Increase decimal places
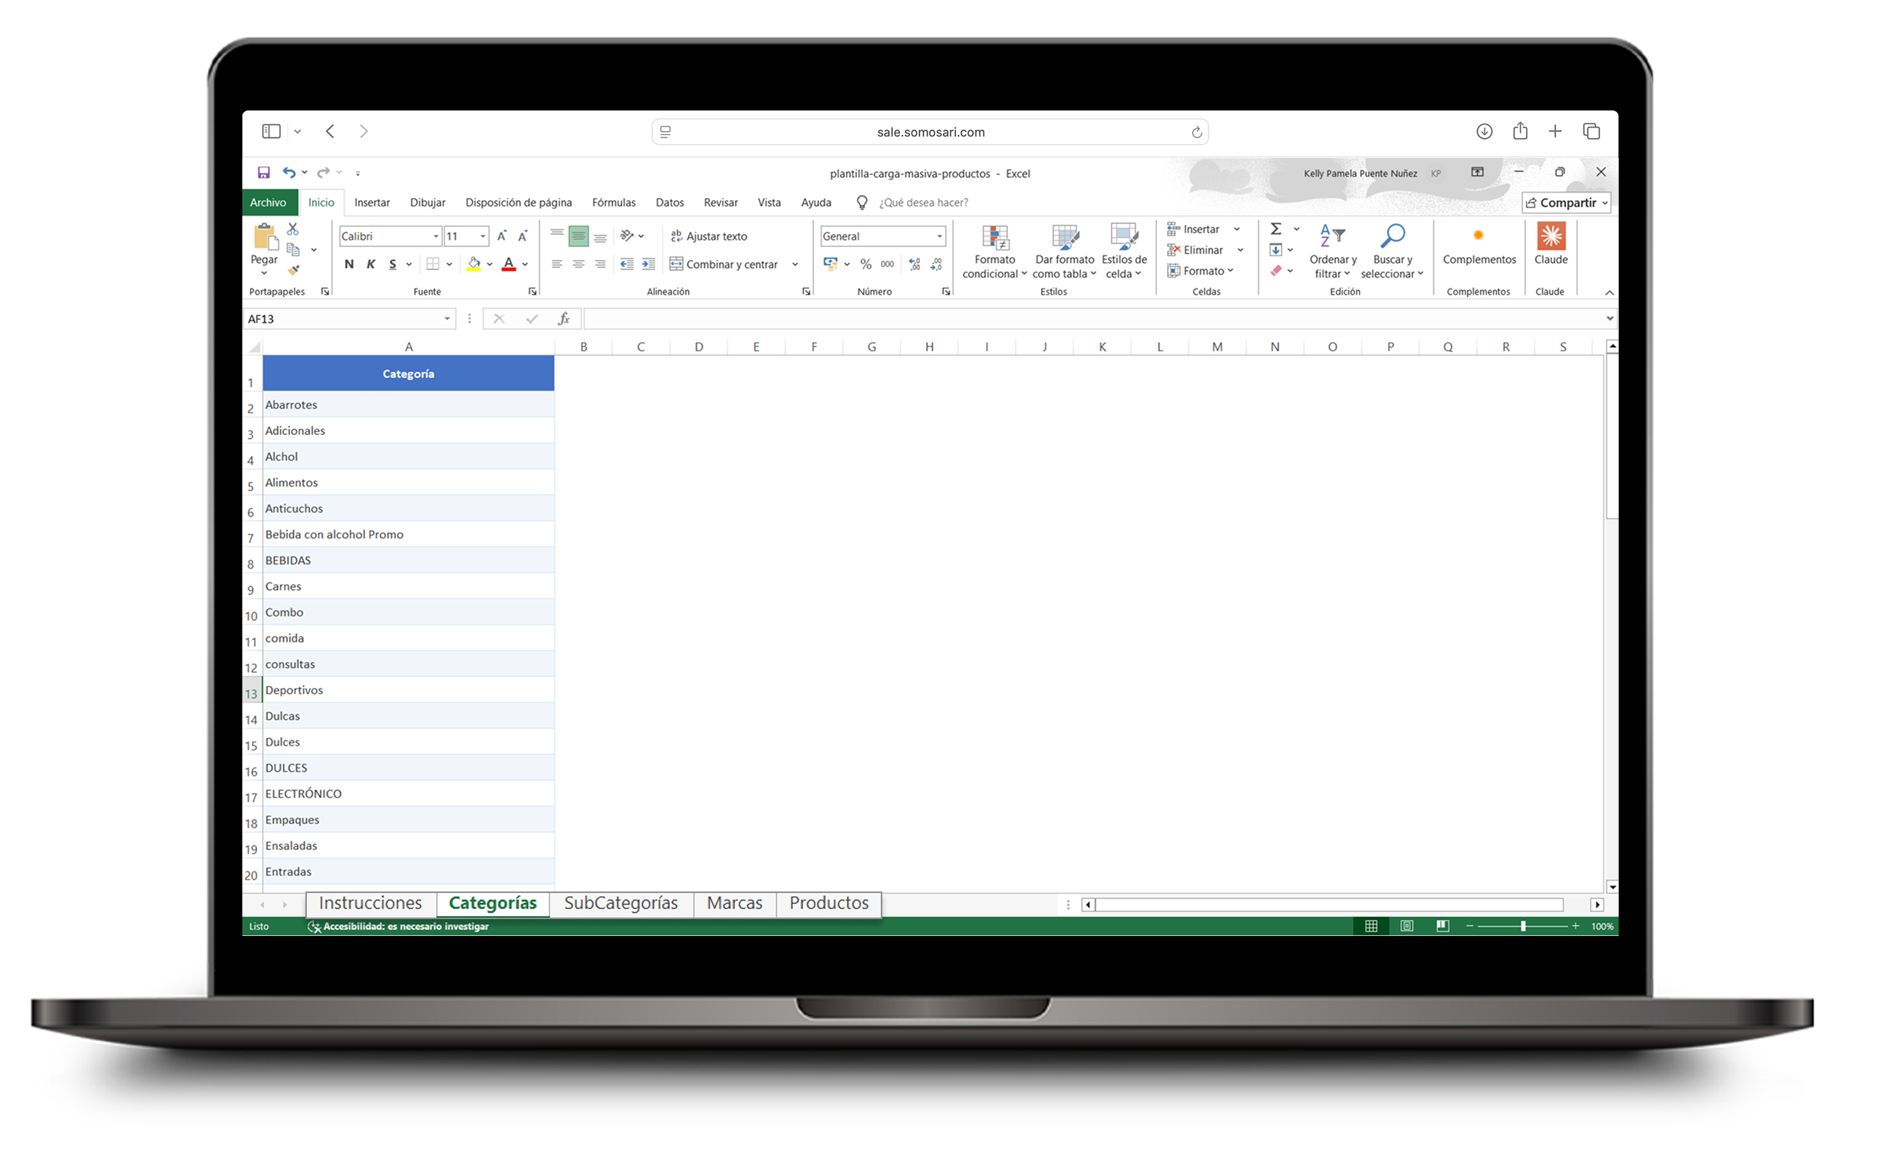The image size is (1892, 1160). pyautogui.click(x=915, y=265)
